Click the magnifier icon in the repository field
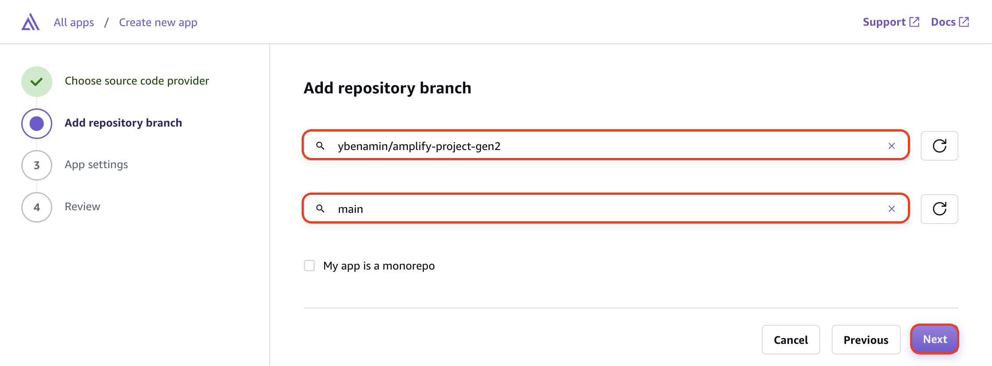The width and height of the screenshot is (992, 366). 321,146
